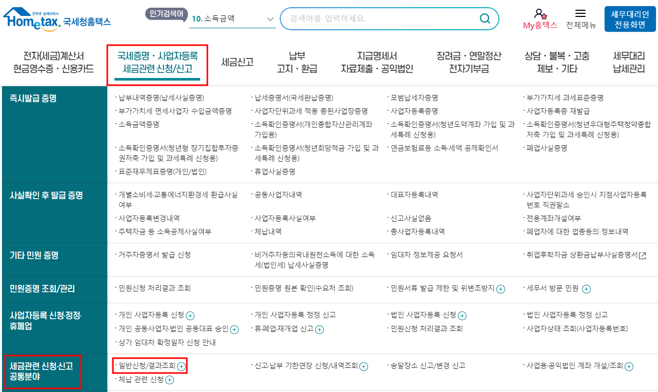The width and height of the screenshot is (658, 392).
Task: Open 전체메뉴 hamburger icon
Action: coord(580,14)
